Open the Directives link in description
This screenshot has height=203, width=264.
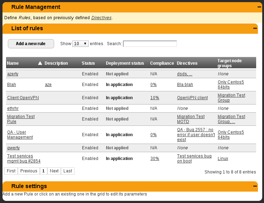coord(101,18)
